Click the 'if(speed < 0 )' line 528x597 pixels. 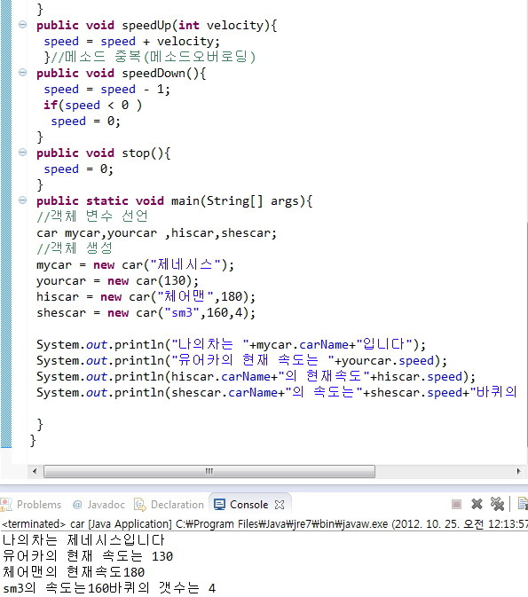92,105
